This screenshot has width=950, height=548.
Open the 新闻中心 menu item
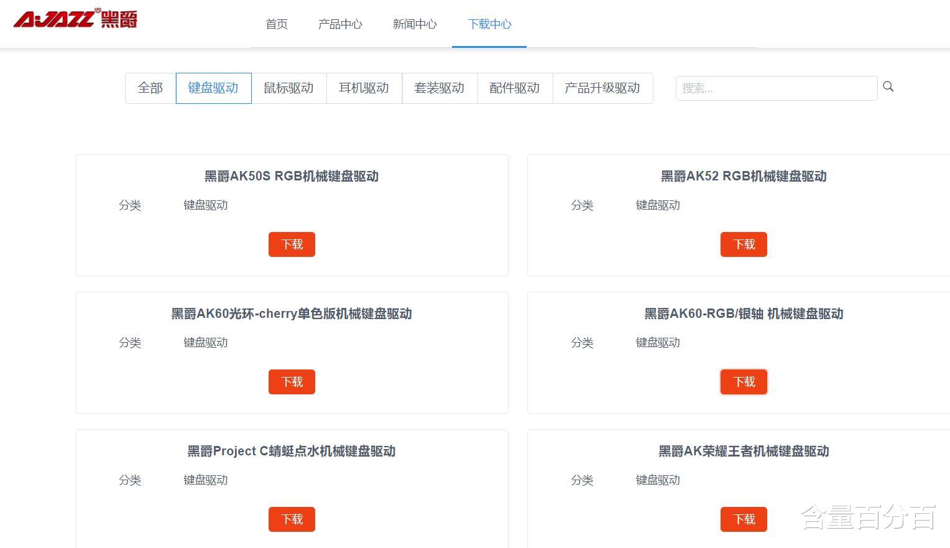click(x=415, y=24)
